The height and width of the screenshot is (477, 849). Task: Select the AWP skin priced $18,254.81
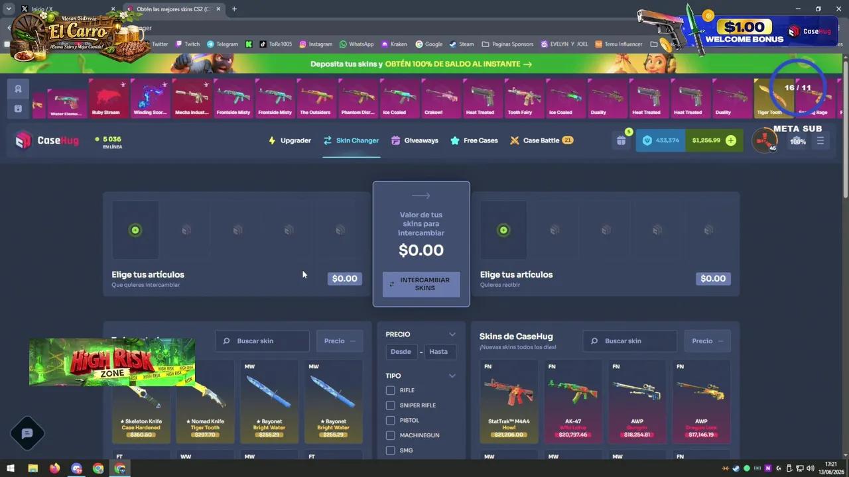click(637, 401)
